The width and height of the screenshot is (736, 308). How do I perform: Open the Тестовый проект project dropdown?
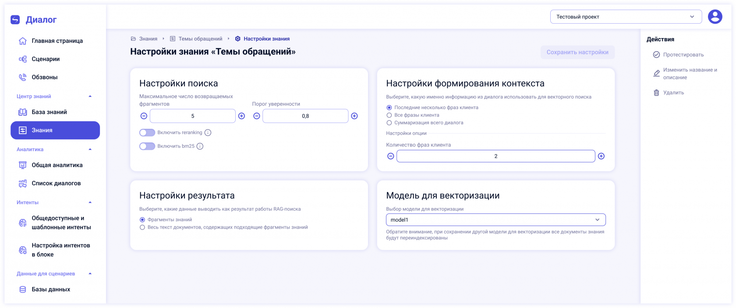626,17
